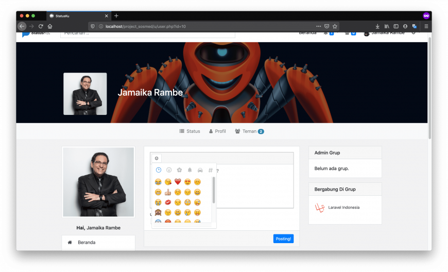Insert the loudly crying face emoji

point(158,202)
